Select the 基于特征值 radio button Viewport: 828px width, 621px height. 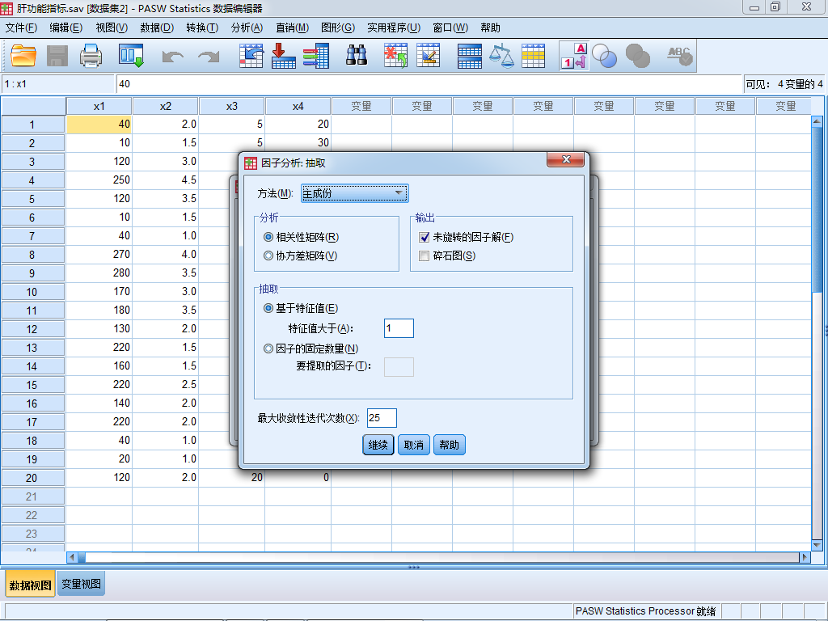(x=268, y=308)
